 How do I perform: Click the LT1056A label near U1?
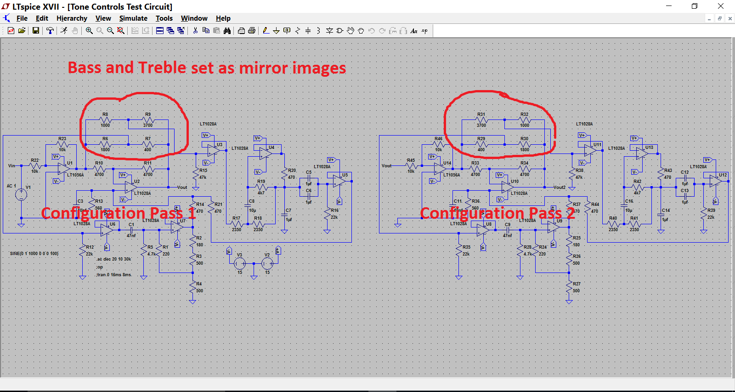coord(75,175)
